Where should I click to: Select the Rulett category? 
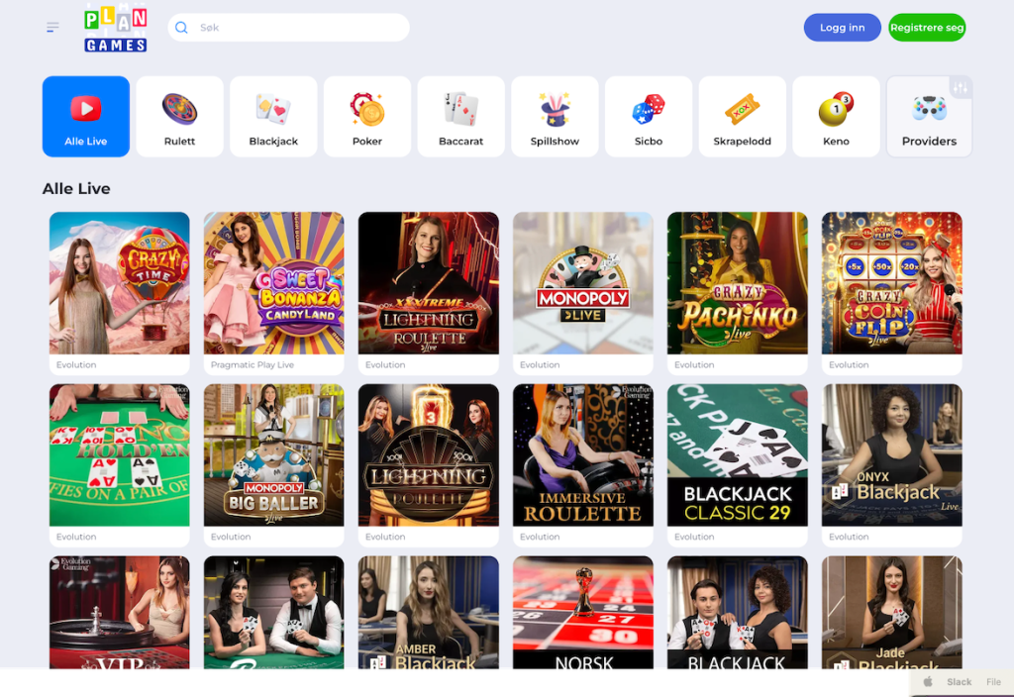pos(180,117)
